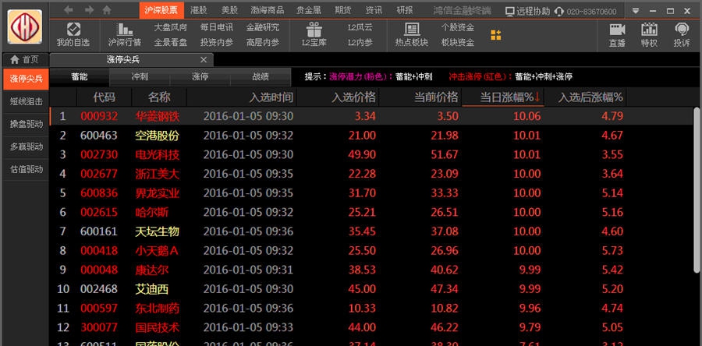The width and height of the screenshot is (702, 346).
Task: Select the 美股 tab
Action: pos(229,10)
